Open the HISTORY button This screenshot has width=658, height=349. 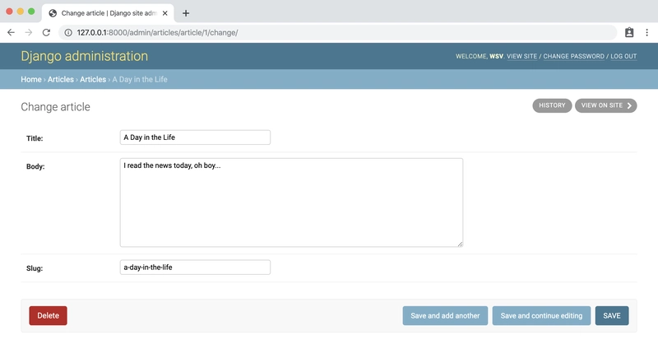[552, 105]
